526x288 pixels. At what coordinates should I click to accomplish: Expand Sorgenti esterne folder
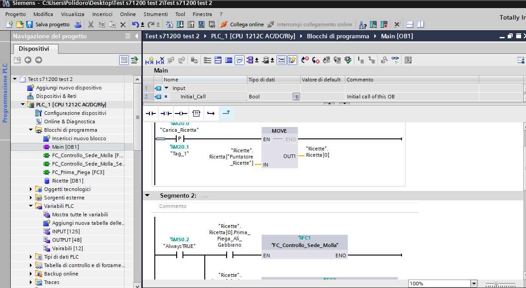pos(31,198)
